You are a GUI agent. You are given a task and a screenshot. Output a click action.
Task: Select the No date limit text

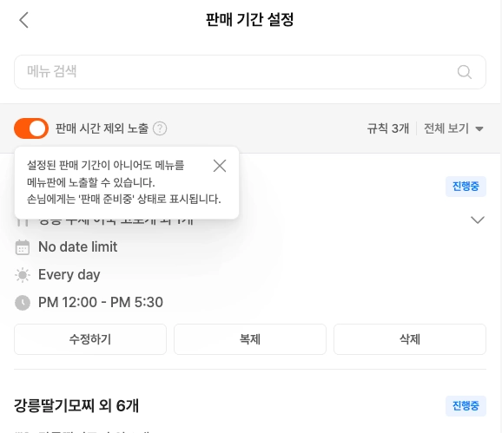point(78,247)
